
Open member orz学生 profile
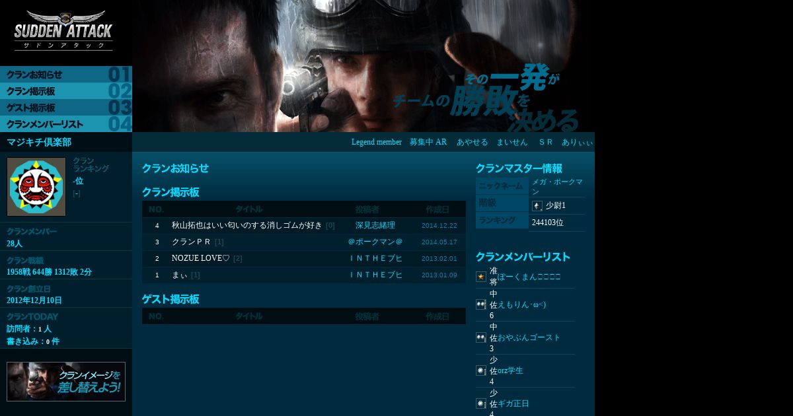coord(510,370)
